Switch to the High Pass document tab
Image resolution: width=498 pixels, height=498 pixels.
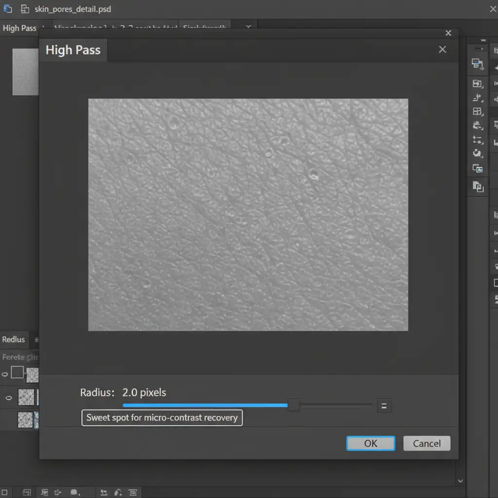click(19, 28)
